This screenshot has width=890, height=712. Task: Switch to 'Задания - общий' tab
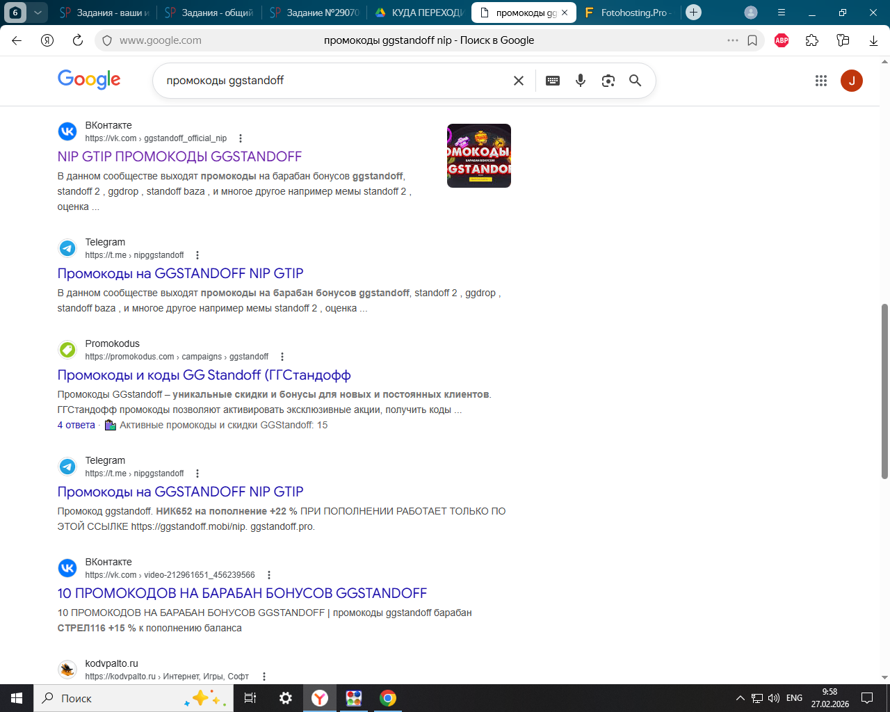209,13
